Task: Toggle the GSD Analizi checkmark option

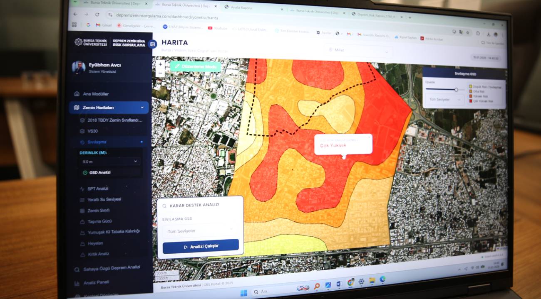Action: tap(85, 172)
